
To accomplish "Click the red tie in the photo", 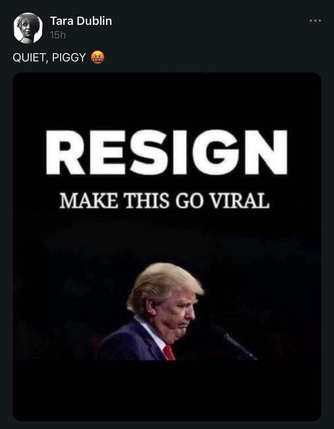I will point(169,352).
